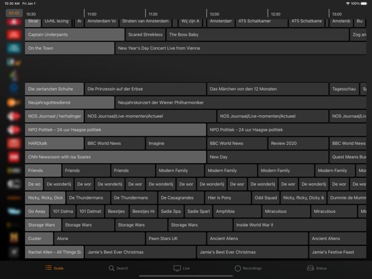Open Die Prinzessin auf der Erbse

145,89
